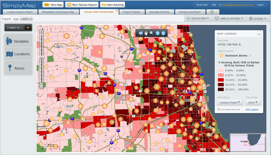The height and width of the screenshot is (155, 271).
Task: Create a New Map
Action: [53, 5]
